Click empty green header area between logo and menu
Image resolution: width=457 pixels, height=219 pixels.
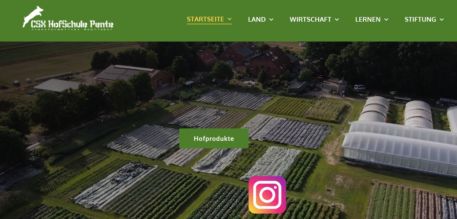tap(150, 21)
